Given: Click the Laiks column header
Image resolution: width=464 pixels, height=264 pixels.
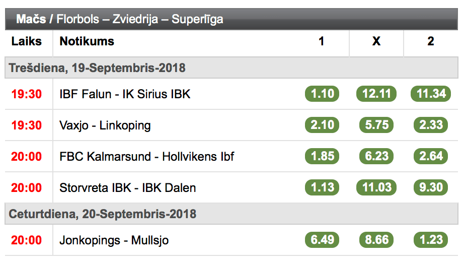Looking at the screenshot, I should 27,41.
